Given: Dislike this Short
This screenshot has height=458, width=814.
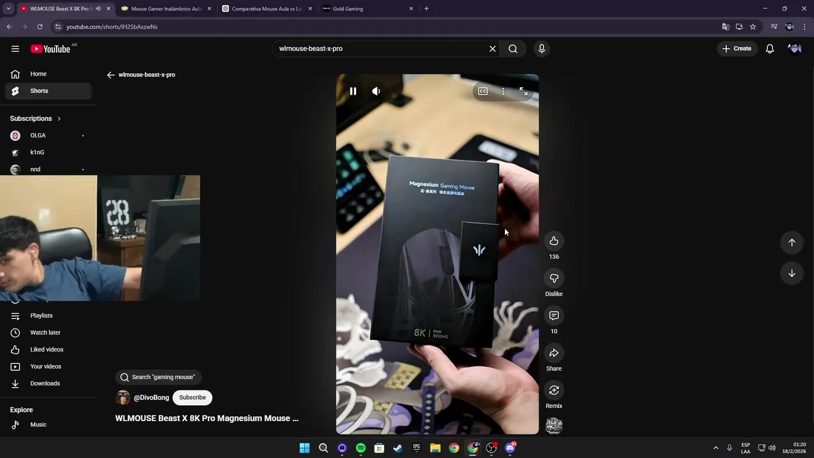Looking at the screenshot, I should click(554, 278).
